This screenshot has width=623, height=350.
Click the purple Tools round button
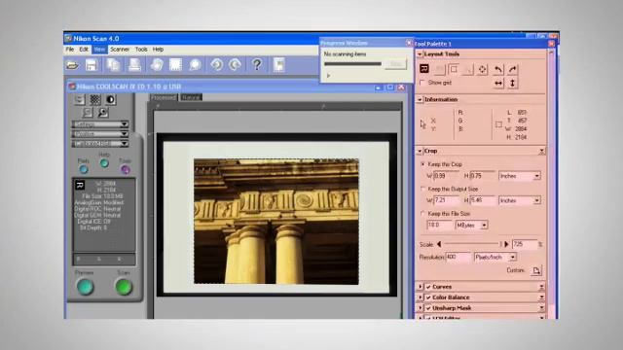click(126, 170)
